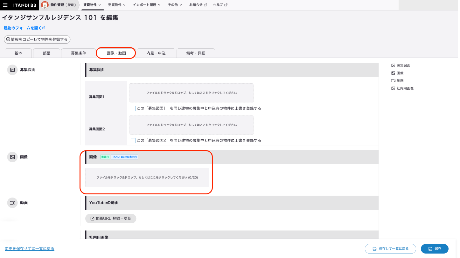Click the 募集図面2 file drop zone

pyautogui.click(x=192, y=125)
